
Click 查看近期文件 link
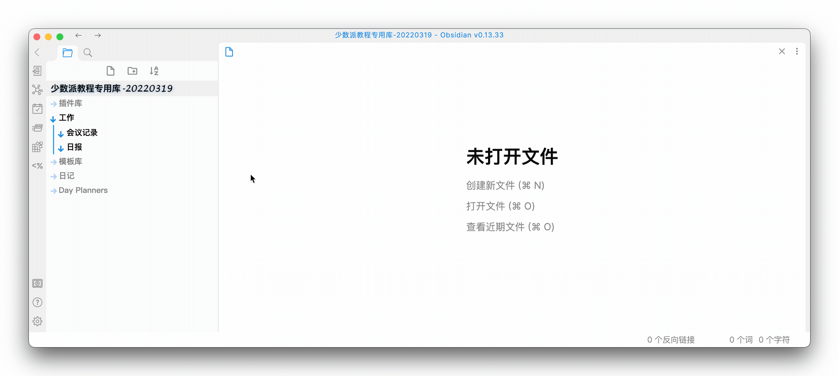pos(510,227)
